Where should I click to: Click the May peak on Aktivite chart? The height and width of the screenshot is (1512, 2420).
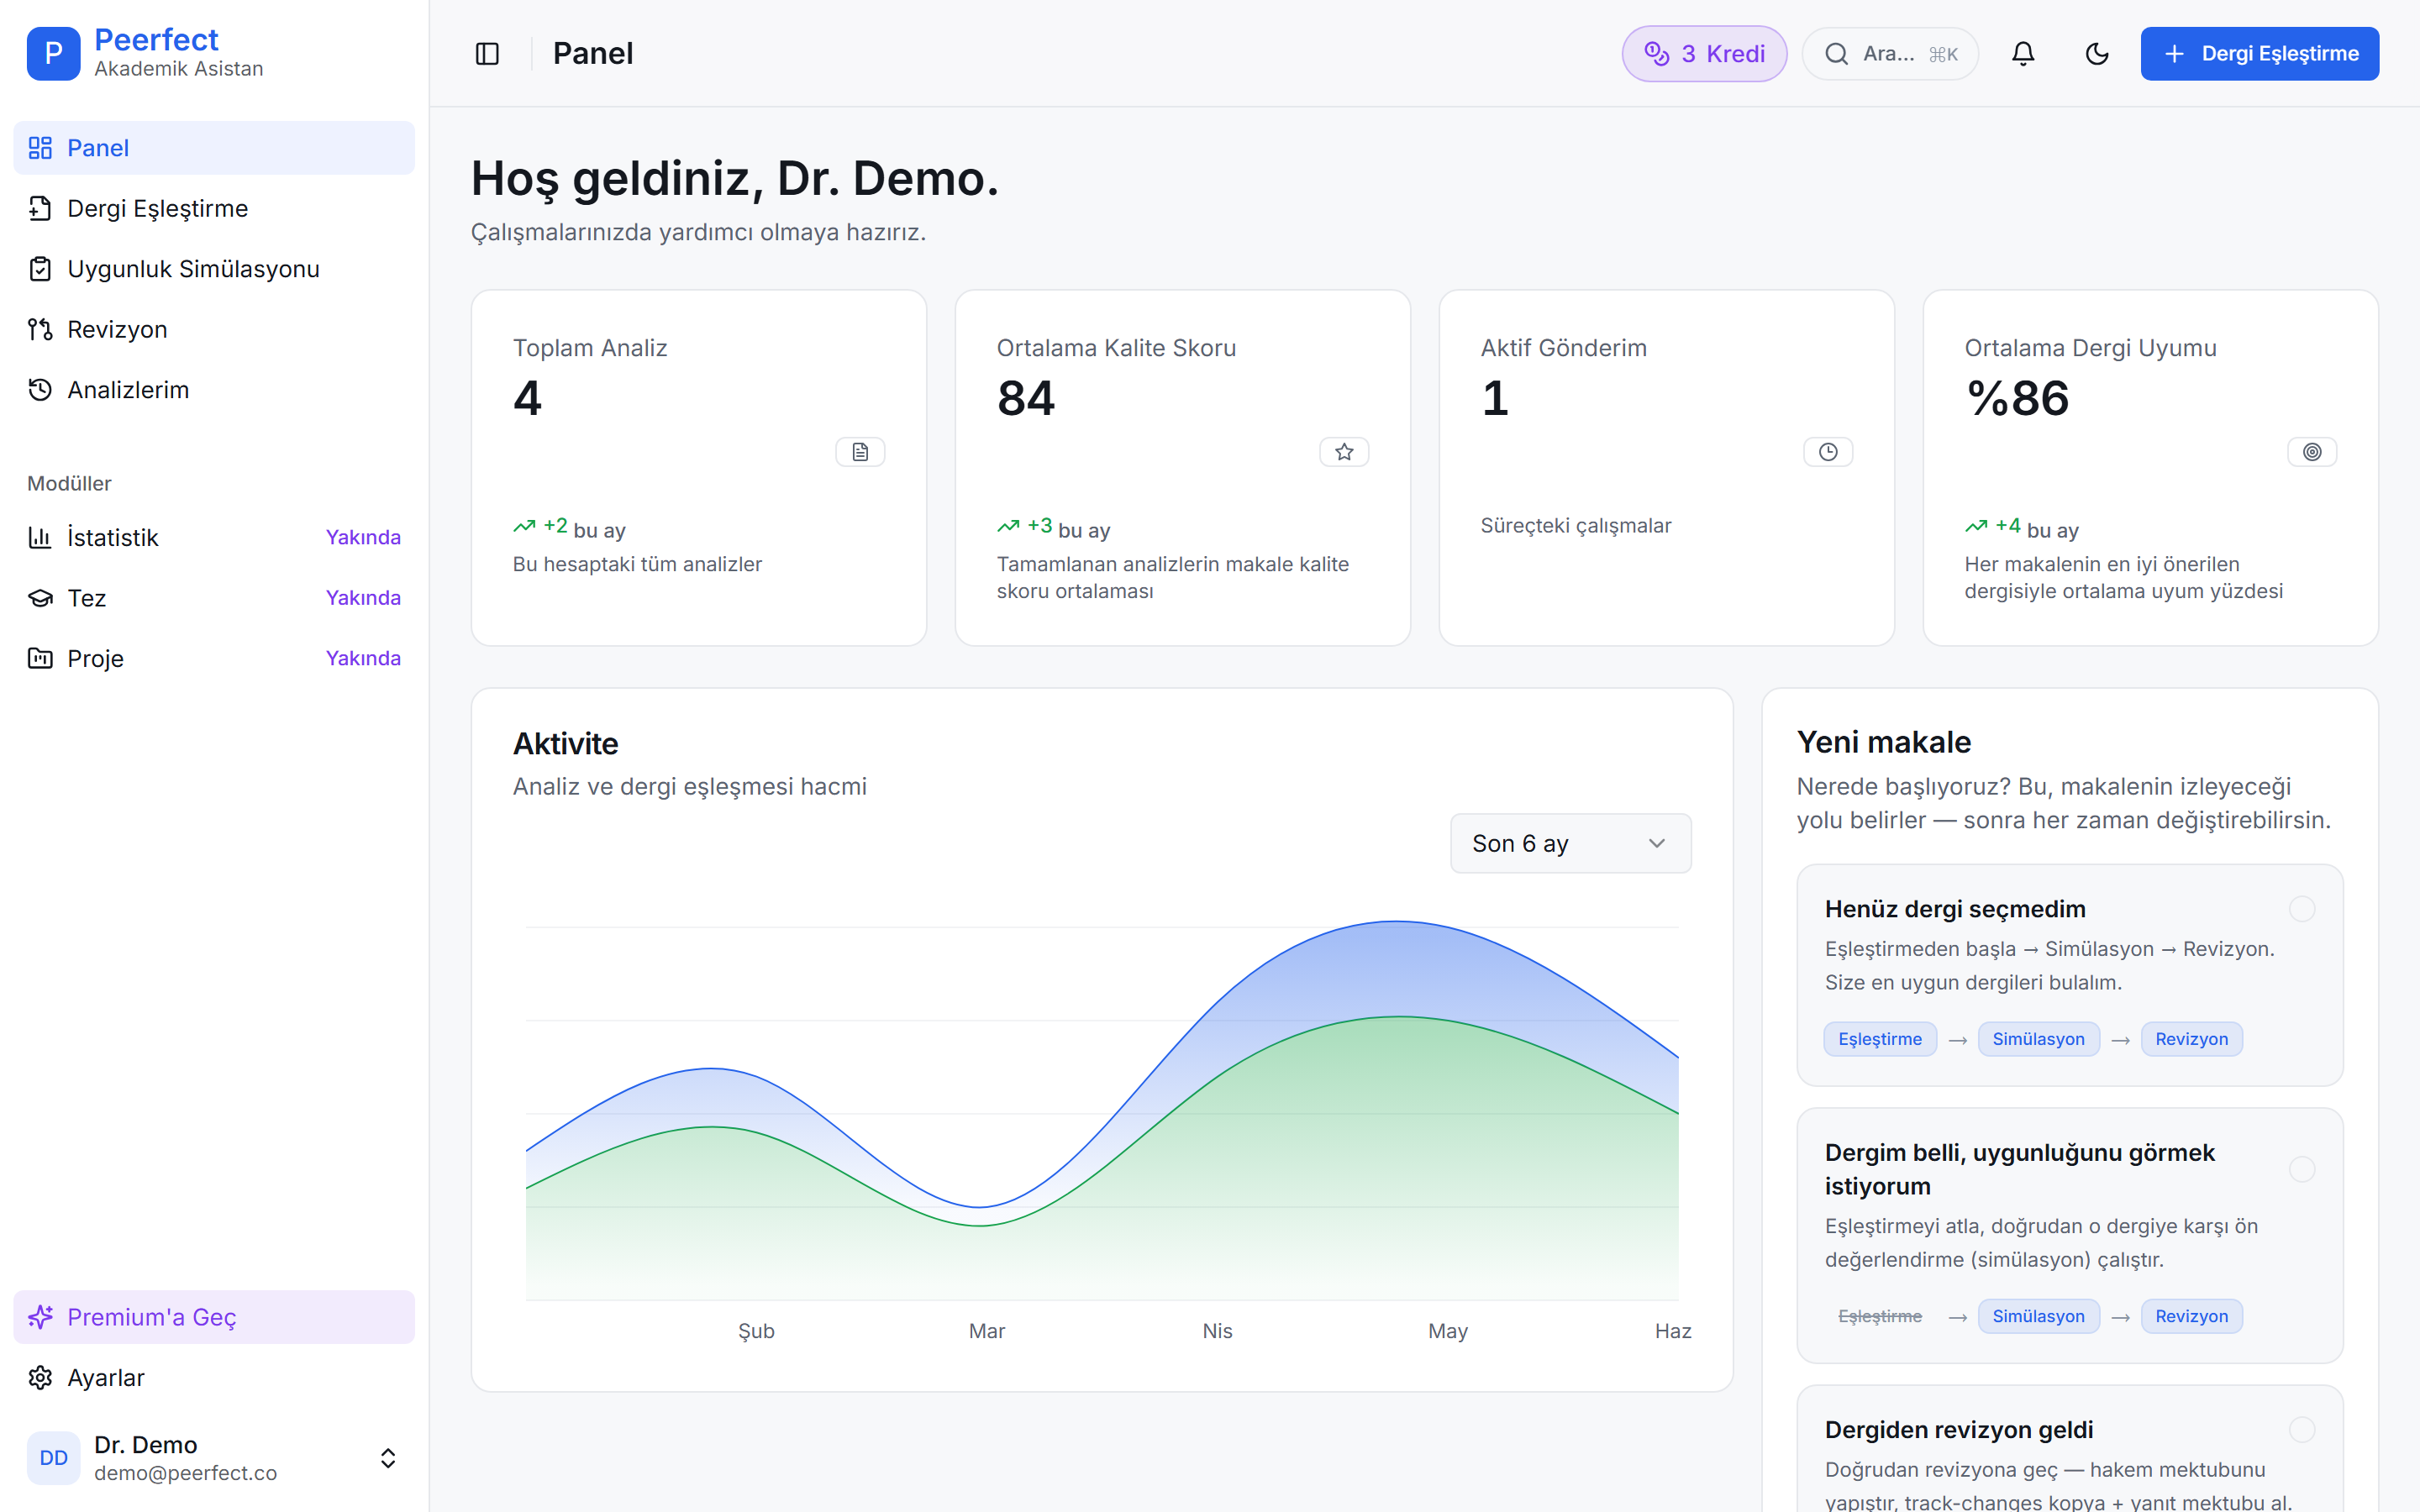(1397, 921)
